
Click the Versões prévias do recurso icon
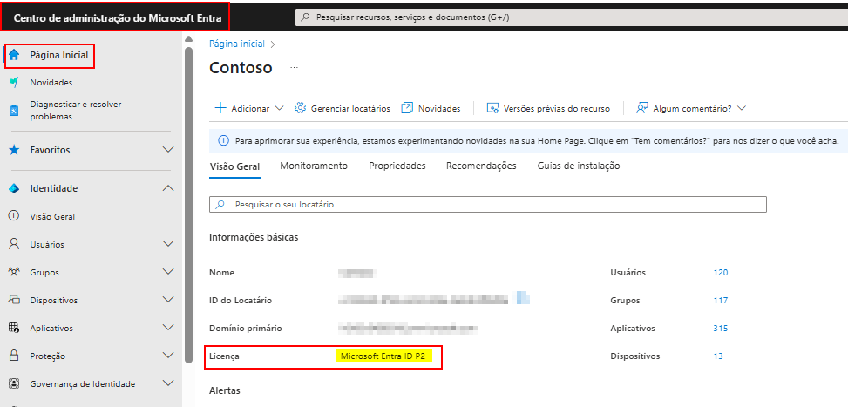[x=492, y=108]
